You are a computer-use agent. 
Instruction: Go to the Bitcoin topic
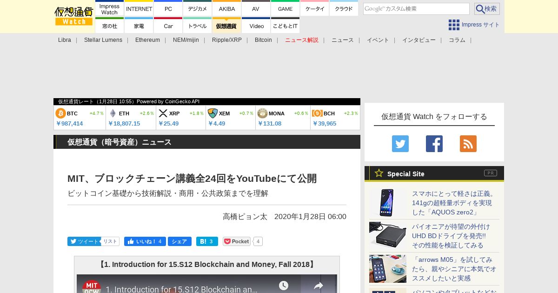[263, 40]
